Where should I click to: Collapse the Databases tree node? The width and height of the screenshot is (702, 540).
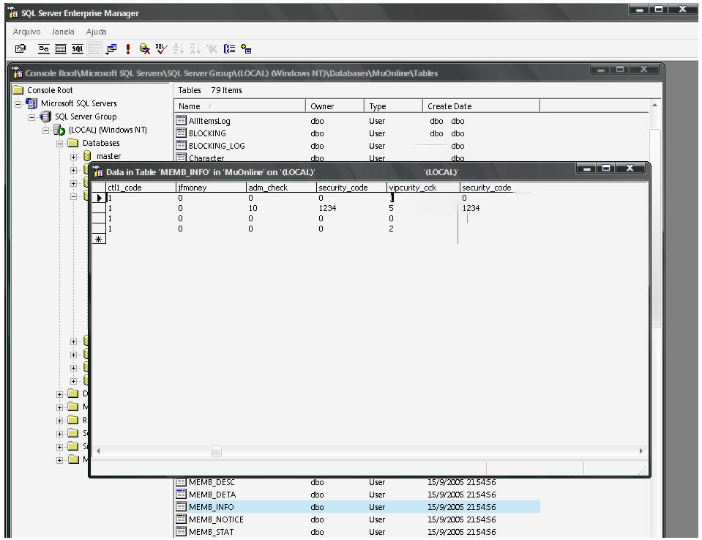[x=60, y=144]
